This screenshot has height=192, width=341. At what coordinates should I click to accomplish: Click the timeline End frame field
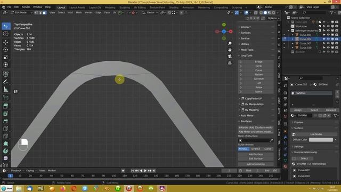[271, 171]
